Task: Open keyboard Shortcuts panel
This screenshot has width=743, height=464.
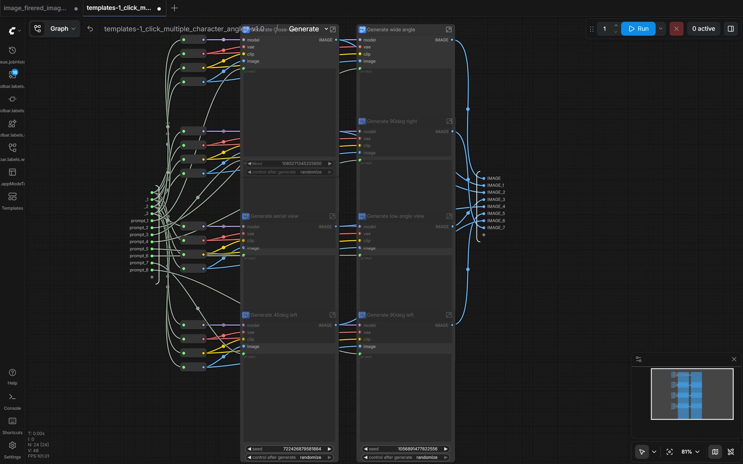Action: pyautogui.click(x=13, y=422)
